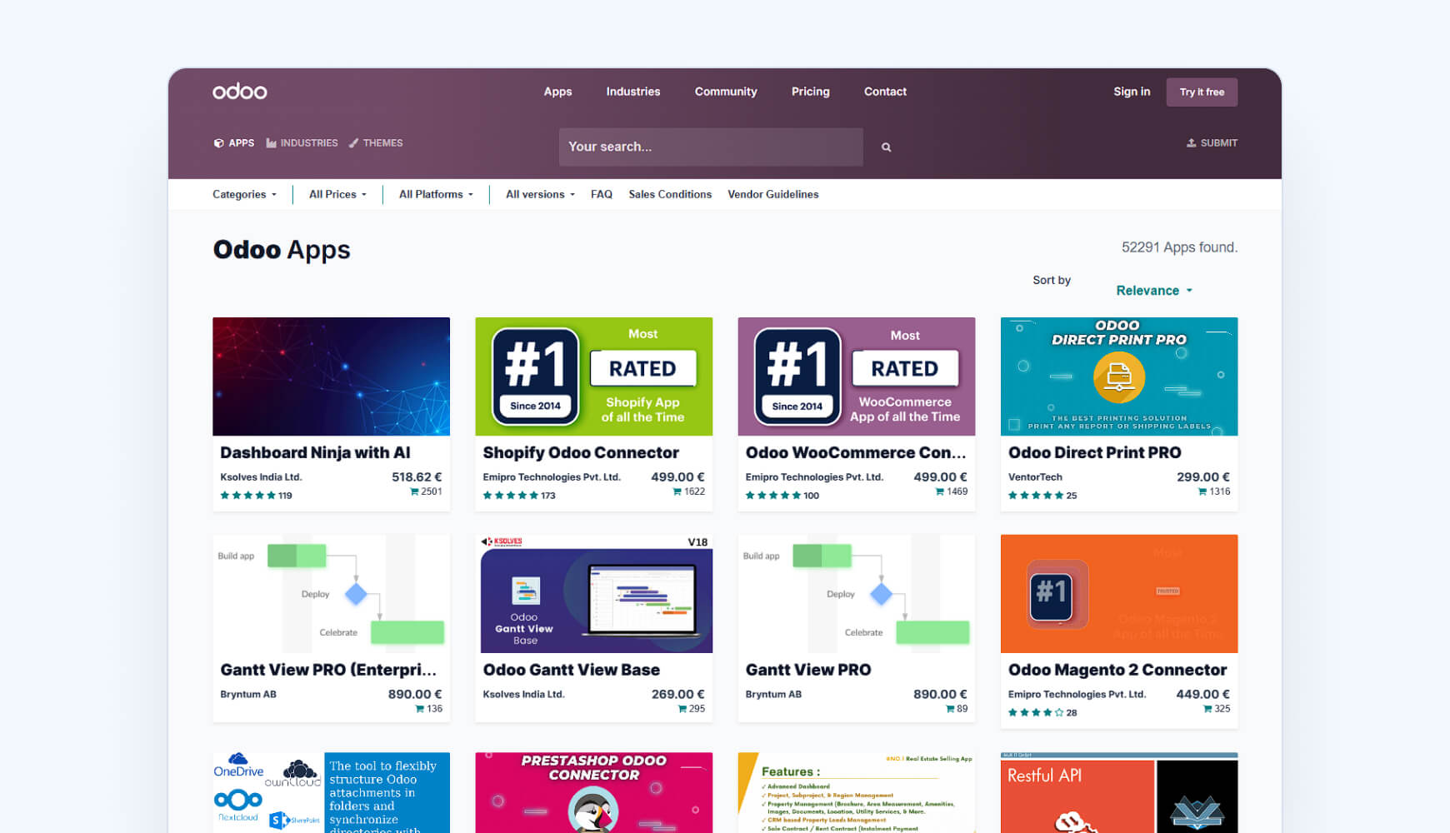Click the cart icon beside 295
The width and height of the screenshot is (1450, 833).
coord(682,709)
